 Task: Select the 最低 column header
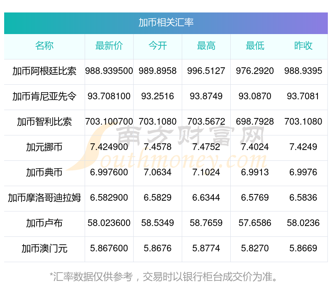click(x=255, y=46)
